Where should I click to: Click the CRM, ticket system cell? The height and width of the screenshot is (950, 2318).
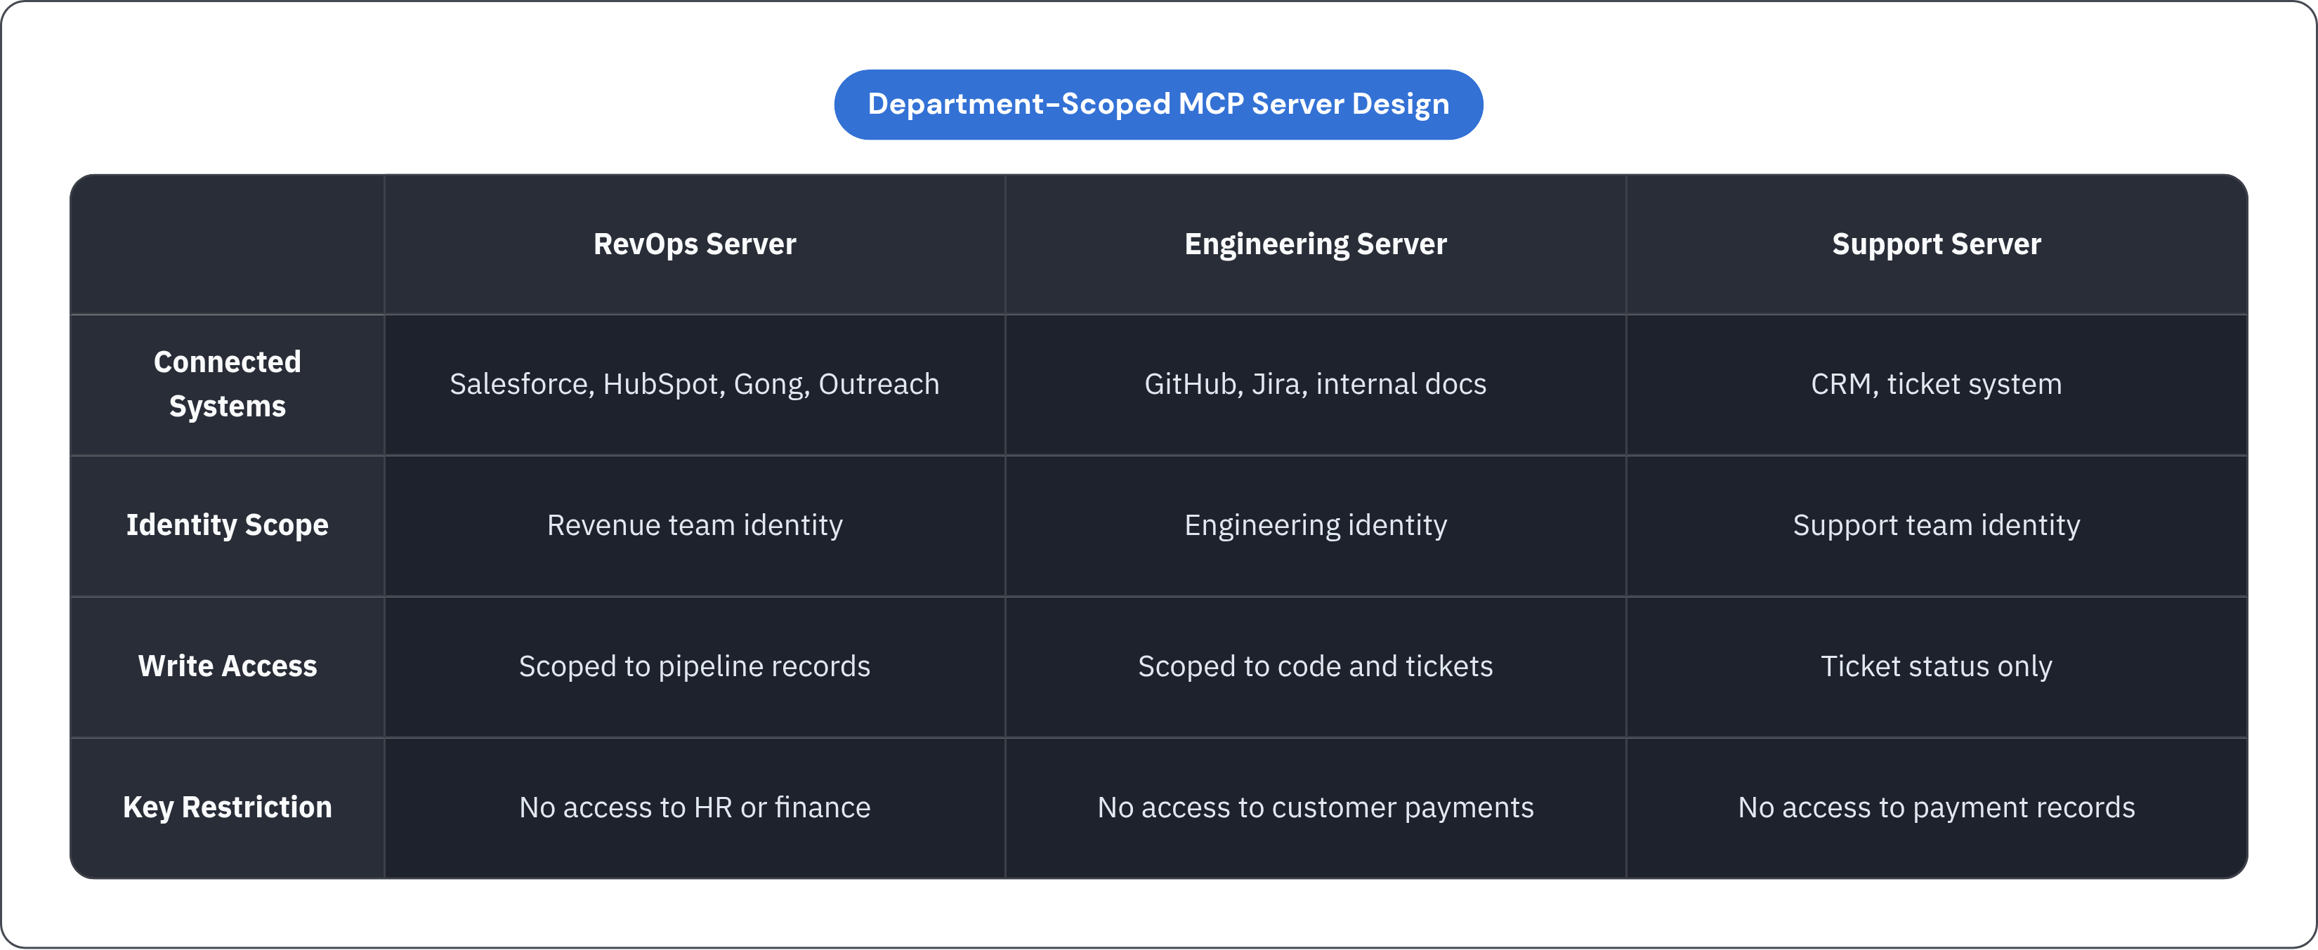click(1937, 384)
